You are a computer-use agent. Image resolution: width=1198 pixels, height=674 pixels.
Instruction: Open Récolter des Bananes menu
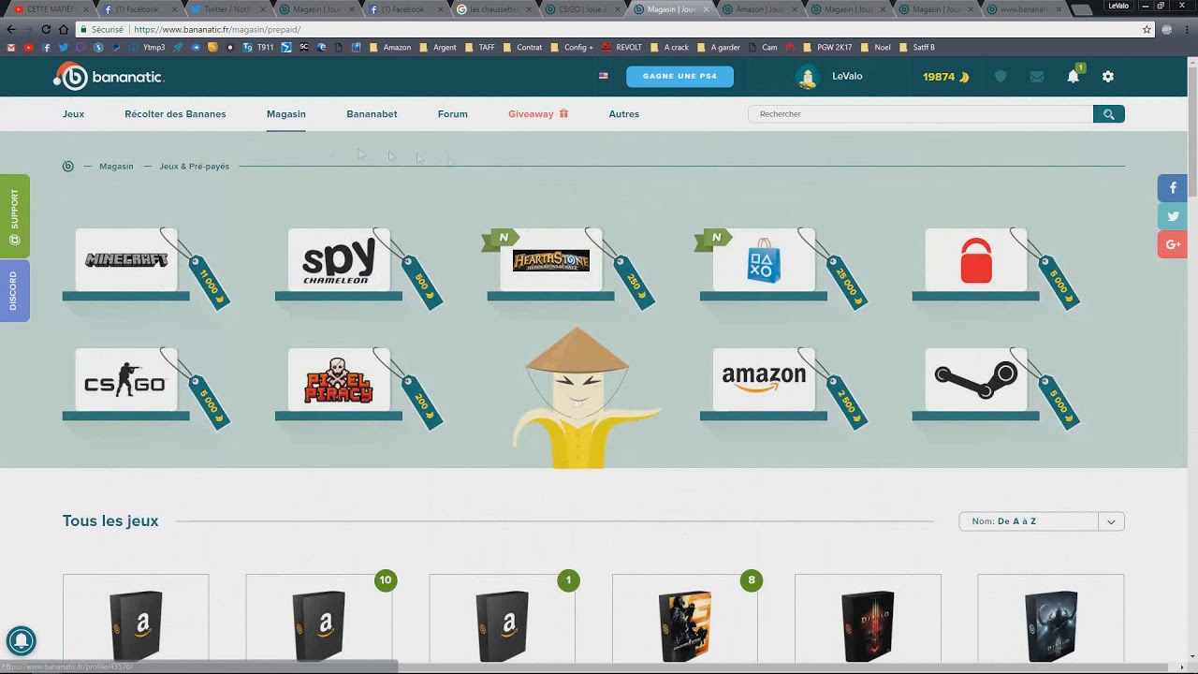pyautogui.click(x=175, y=114)
